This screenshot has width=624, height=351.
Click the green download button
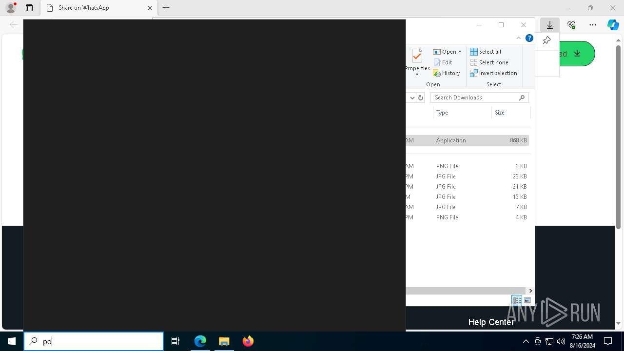577,54
